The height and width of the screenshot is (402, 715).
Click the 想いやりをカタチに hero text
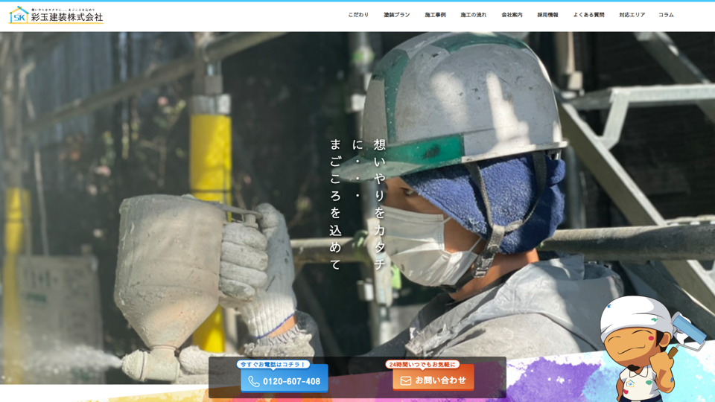379,204
